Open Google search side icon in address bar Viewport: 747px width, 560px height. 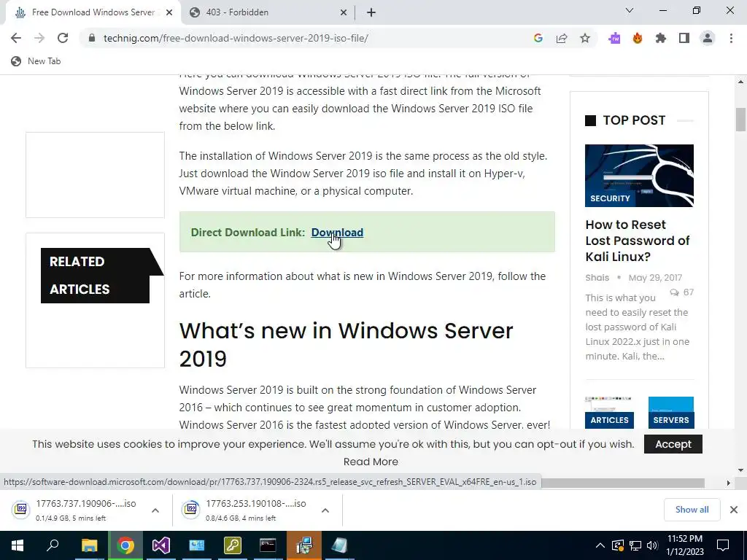tap(538, 38)
